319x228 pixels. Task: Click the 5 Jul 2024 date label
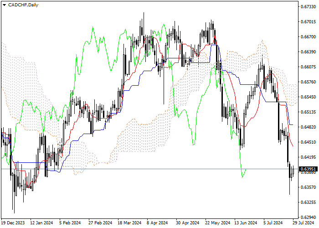pos(273,223)
